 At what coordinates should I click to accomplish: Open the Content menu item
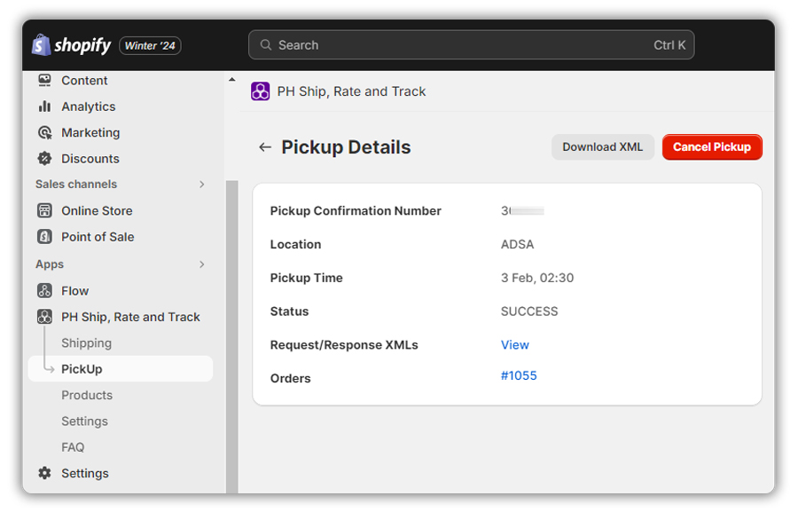84,81
